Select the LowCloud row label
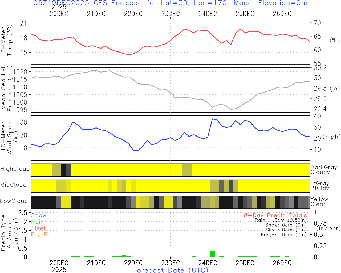Viewport: 341px width, 273px height. click(x=14, y=201)
